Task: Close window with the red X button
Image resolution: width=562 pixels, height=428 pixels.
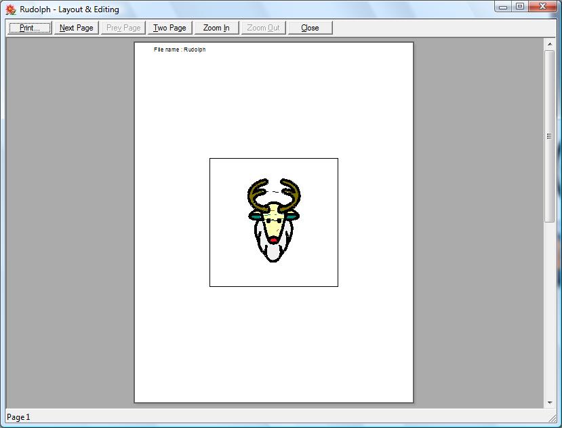Action: pos(542,7)
